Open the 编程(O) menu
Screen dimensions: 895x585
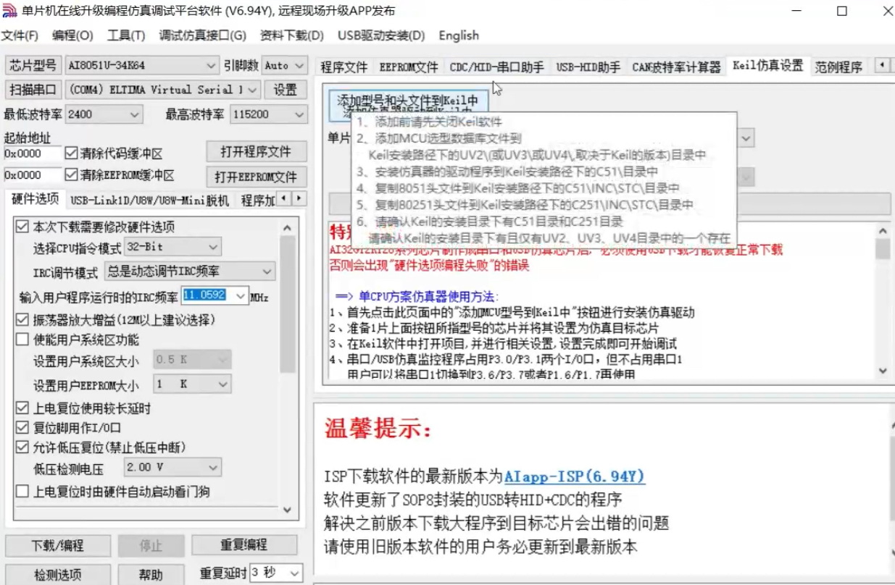[72, 35]
